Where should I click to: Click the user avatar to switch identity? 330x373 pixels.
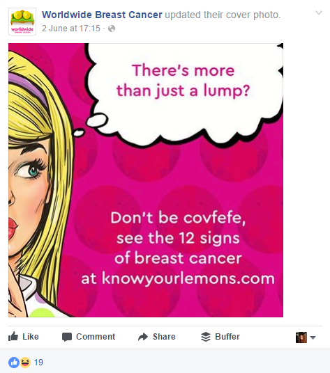point(301,338)
